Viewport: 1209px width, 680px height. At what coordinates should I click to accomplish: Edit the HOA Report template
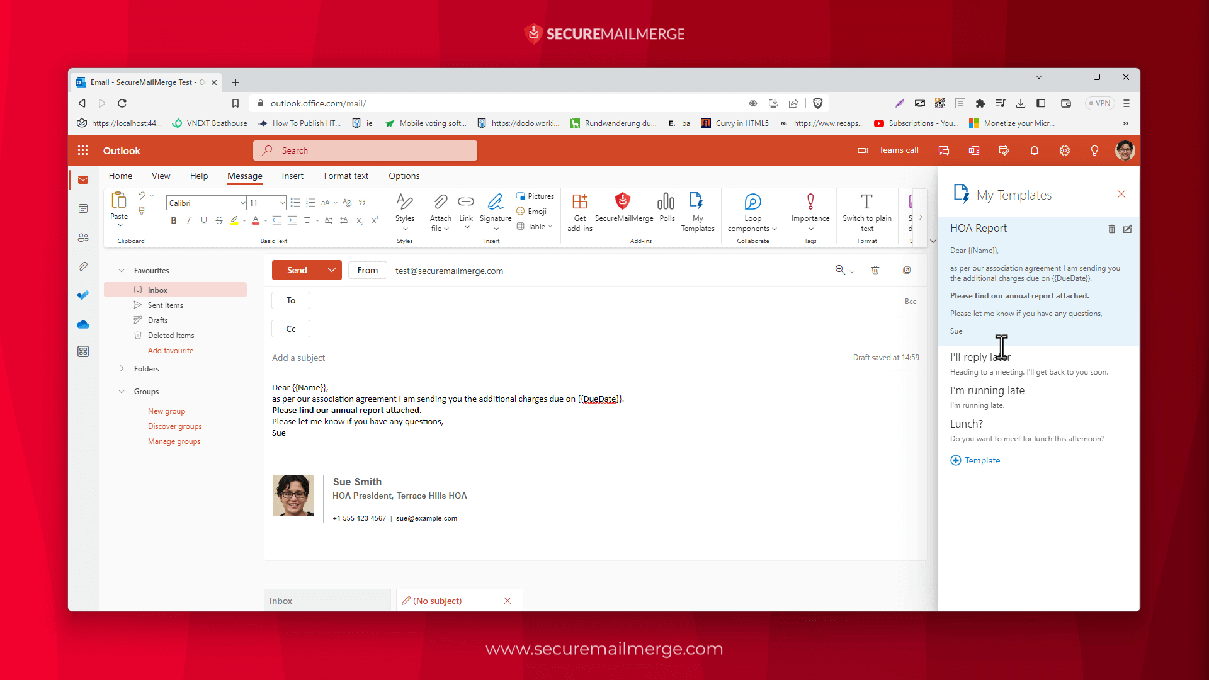click(x=1127, y=229)
